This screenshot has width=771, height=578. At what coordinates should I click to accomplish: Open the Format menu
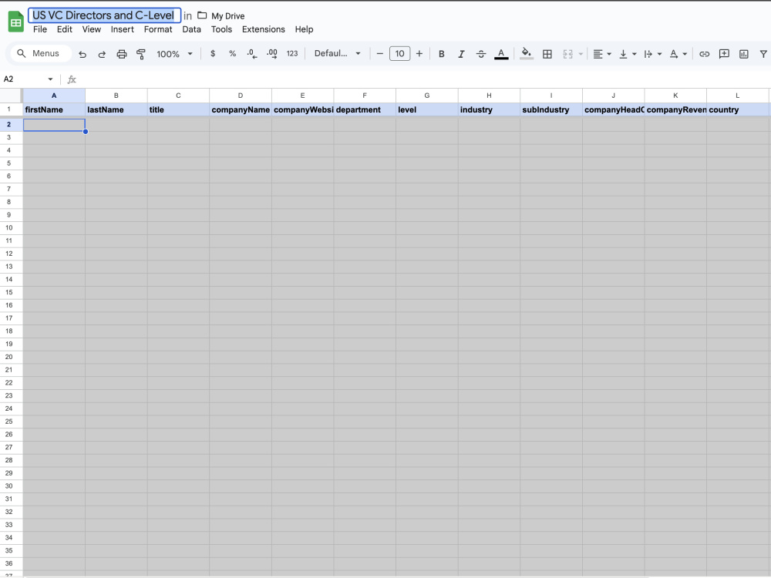point(158,29)
